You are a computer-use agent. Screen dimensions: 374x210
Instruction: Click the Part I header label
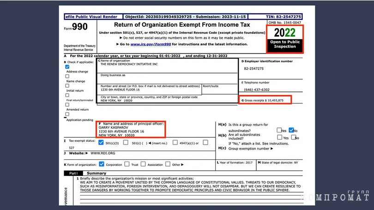tap(73, 173)
